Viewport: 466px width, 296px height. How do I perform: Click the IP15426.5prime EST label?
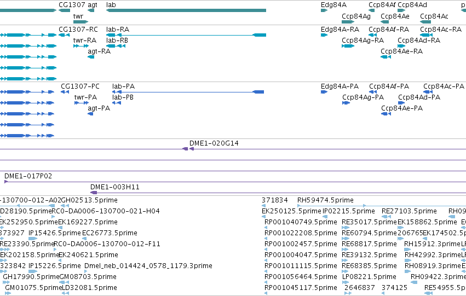(x=55, y=233)
